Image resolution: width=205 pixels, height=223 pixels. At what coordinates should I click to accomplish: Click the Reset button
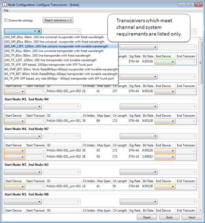[147, 217]
